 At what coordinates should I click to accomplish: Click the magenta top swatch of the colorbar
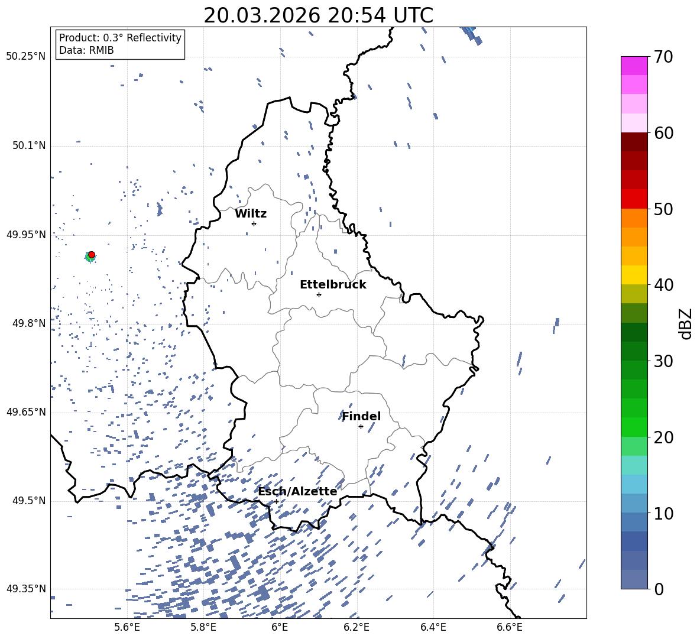click(634, 66)
